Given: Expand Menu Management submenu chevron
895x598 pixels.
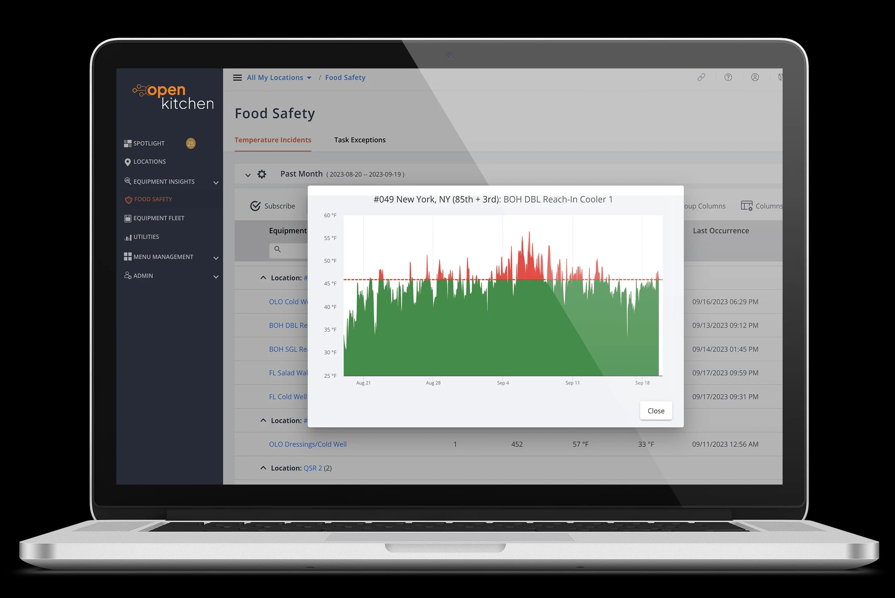Looking at the screenshot, I should pos(216,258).
